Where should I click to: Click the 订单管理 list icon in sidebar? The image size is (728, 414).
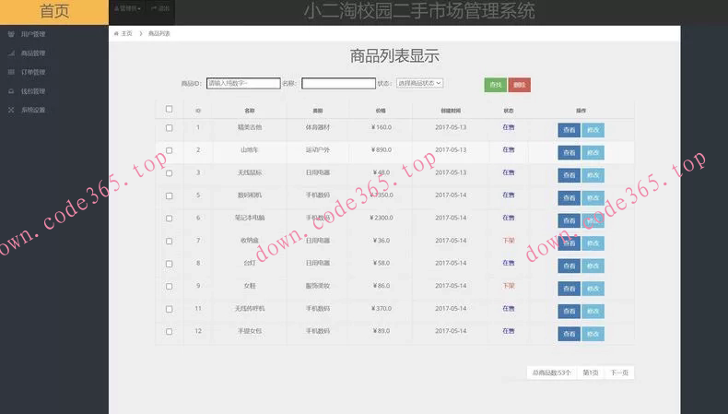11,72
